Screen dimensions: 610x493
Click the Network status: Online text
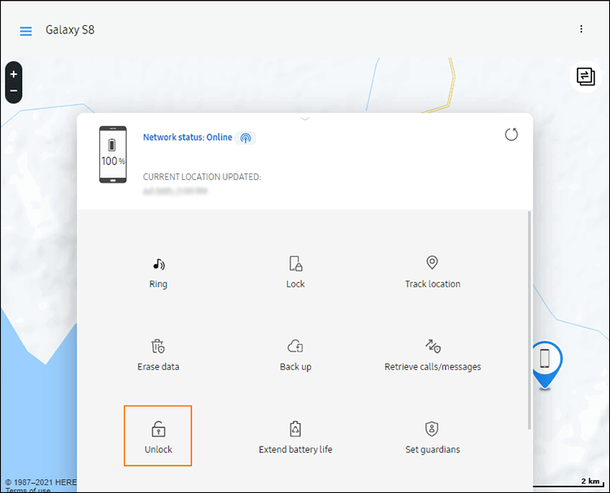click(x=188, y=137)
